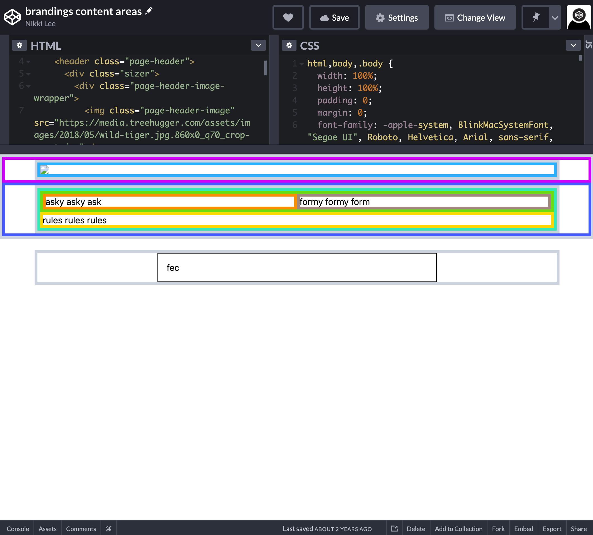
Task: Open the HTML editor settings gear
Action: point(19,46)
